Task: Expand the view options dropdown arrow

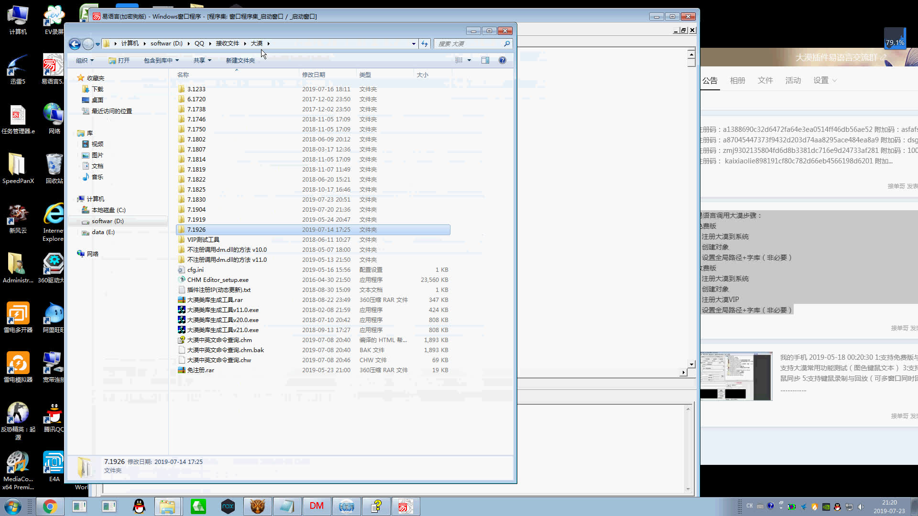Action: pos(469,60)
